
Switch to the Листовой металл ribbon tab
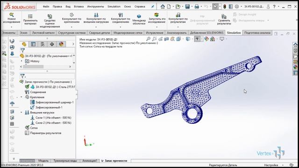point(43,33)
